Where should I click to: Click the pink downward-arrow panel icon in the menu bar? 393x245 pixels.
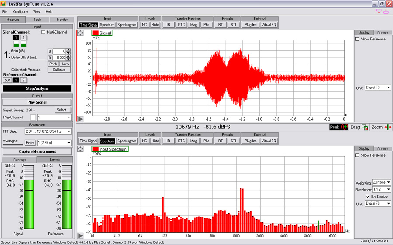[379, 11]
